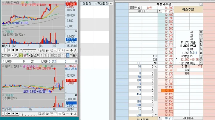215x120 pixels.
Task: Click line-chart icon in upper chart toolbar
Action: pyautogui.click(x=56, y=50)
